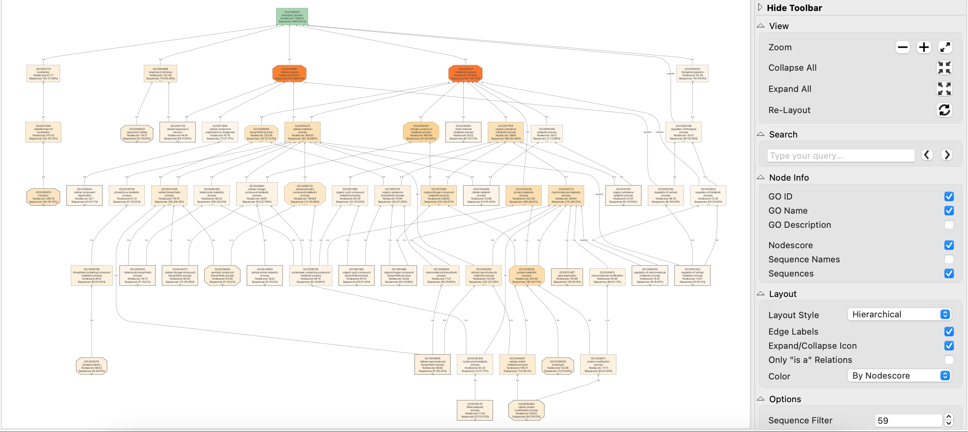Increase the Sequence Filter stepper value
Screen dimensions: 968x432
pyautogui.click(x=949, y=417)
